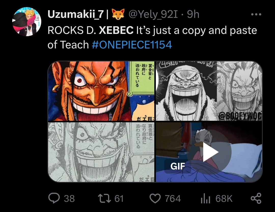Open the grayscale manga scan image

(x=101, y=152)
